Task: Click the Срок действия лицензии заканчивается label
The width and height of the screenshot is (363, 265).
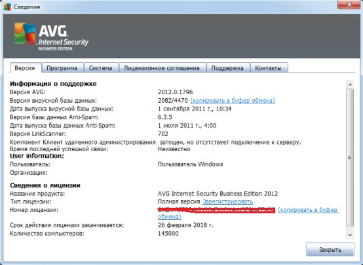Action: tap(67, 225)
